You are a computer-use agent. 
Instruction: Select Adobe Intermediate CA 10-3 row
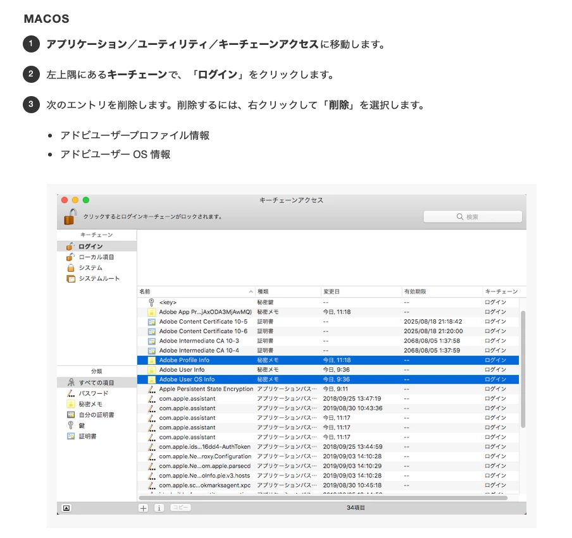328,341
